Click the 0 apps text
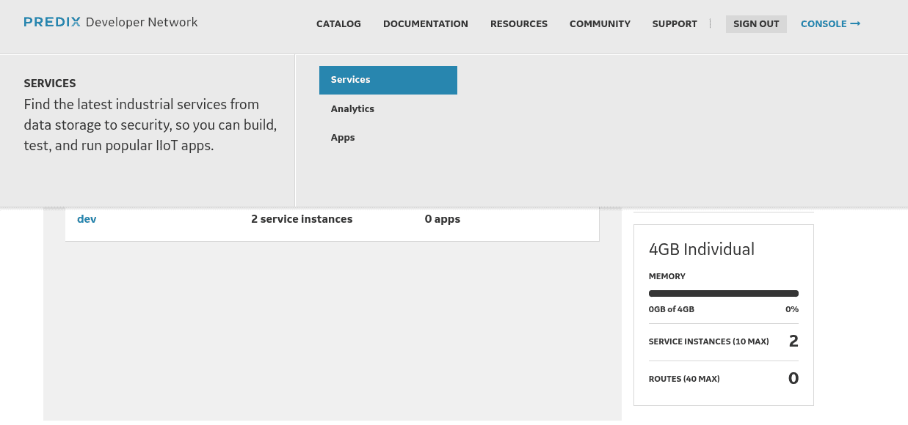Screen dimensions: 908x425 [x=443, y=218]
